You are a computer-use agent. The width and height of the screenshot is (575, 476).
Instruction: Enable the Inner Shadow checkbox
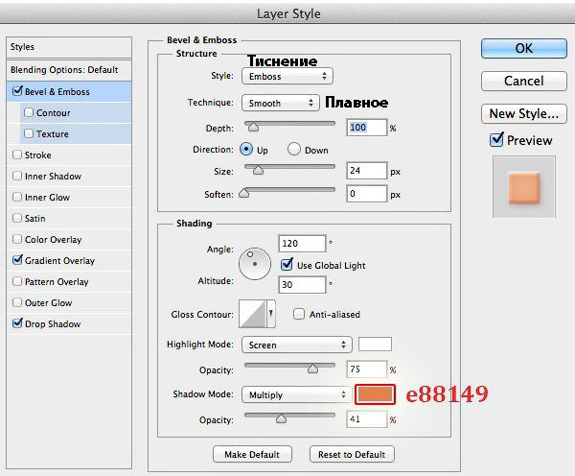click(17, 176)
